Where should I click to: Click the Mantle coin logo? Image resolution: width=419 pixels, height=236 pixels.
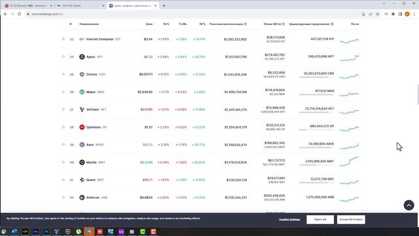(82, 163)
